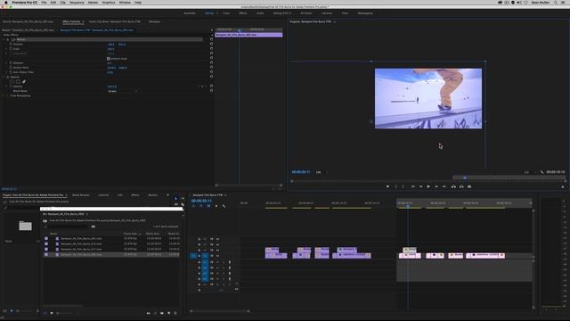Screen dimensions: 570x321
Task: Toggle Uniform Scale checkbox
Action: coord(109,58)
